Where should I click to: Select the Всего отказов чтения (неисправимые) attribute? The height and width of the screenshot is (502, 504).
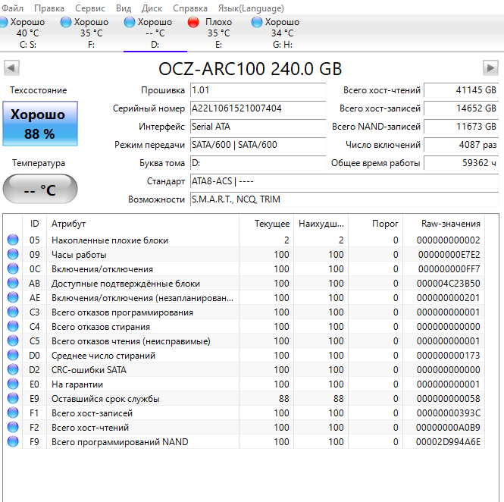(x=131, y=341)
